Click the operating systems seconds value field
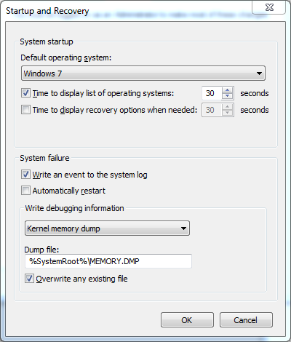Screen dimensions: 291x342 click(x=212, y=93)
